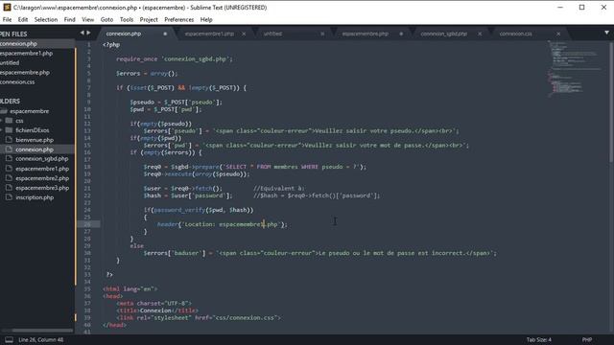Close the connexion_sgbd.php tab
The width and height of the screenshot is (614, 345).
[480, 34]
